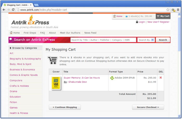Open a new browser tab

[36, 5]
